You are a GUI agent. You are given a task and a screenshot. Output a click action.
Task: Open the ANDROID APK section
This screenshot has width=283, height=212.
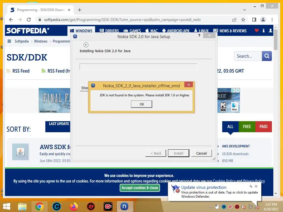(176, 31)
